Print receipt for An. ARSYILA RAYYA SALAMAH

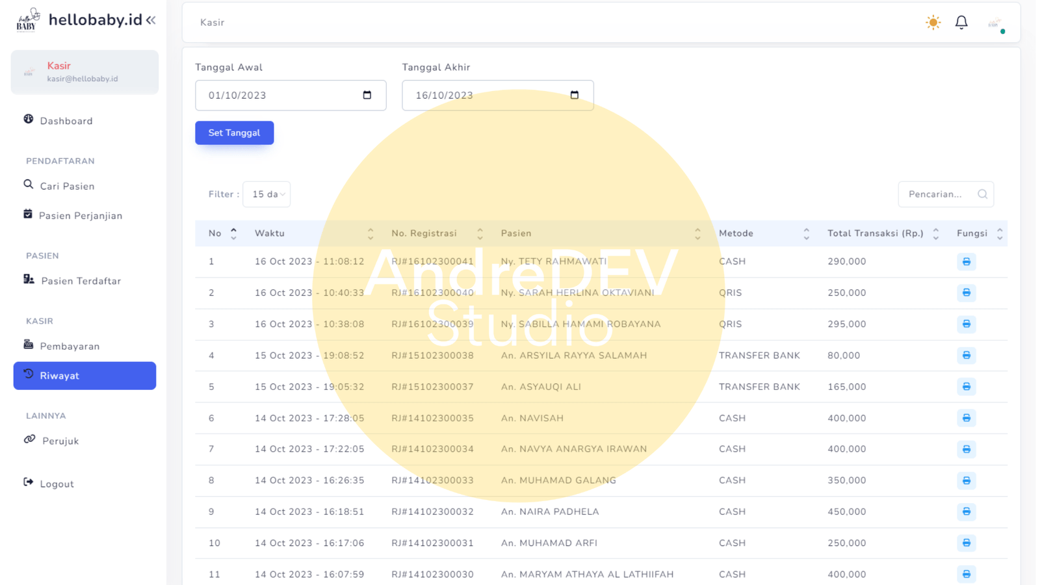[966, 356]
